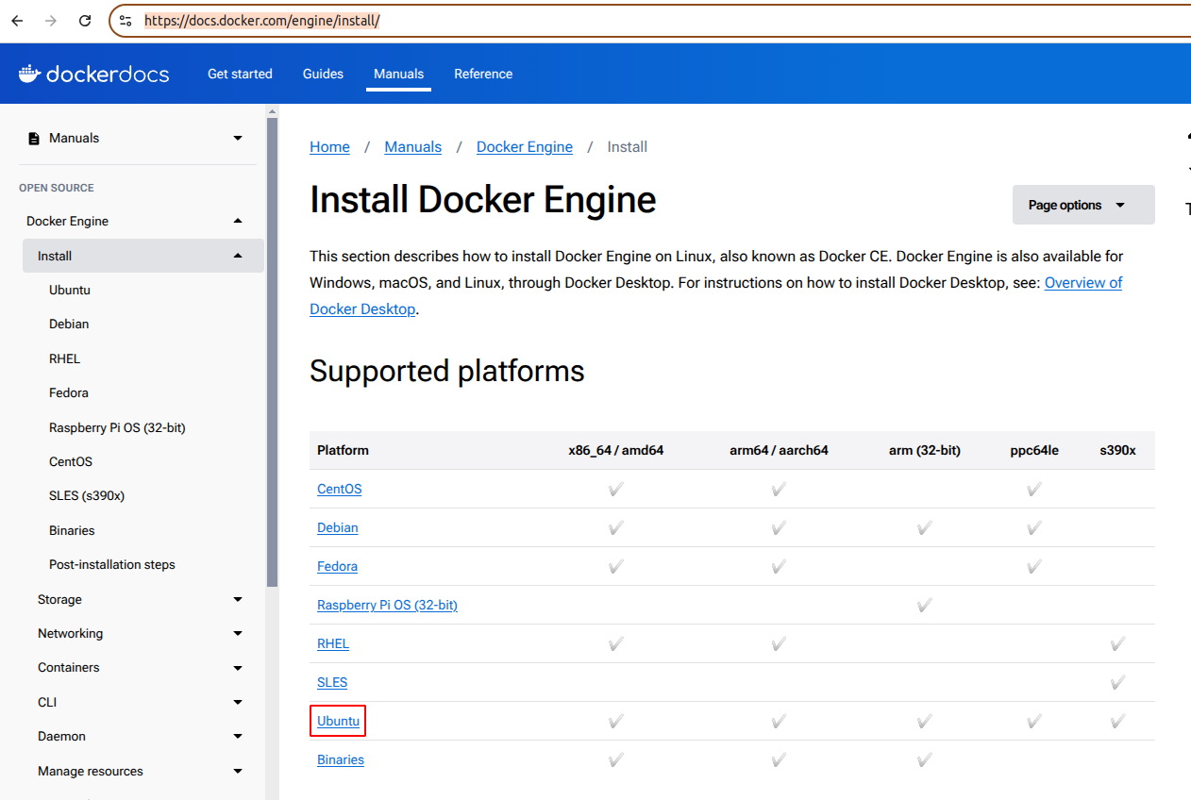Click the Debian row x86_64 checkmark

point(616,527)
